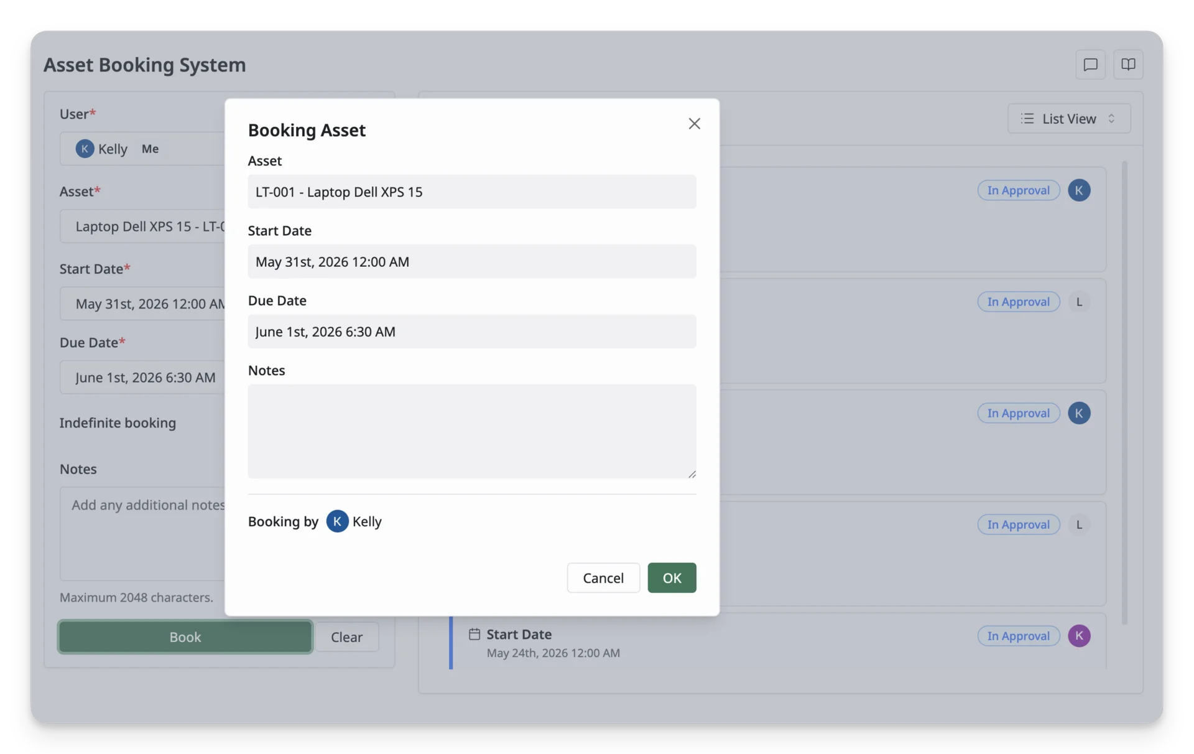Click the dialog Due Date field

(471, 331)
